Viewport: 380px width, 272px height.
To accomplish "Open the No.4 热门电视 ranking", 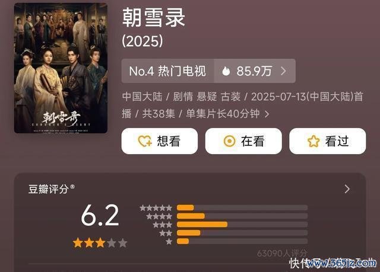I will pos(167,71).
